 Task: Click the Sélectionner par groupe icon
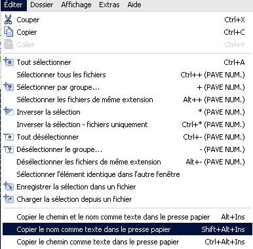[9, 87]
